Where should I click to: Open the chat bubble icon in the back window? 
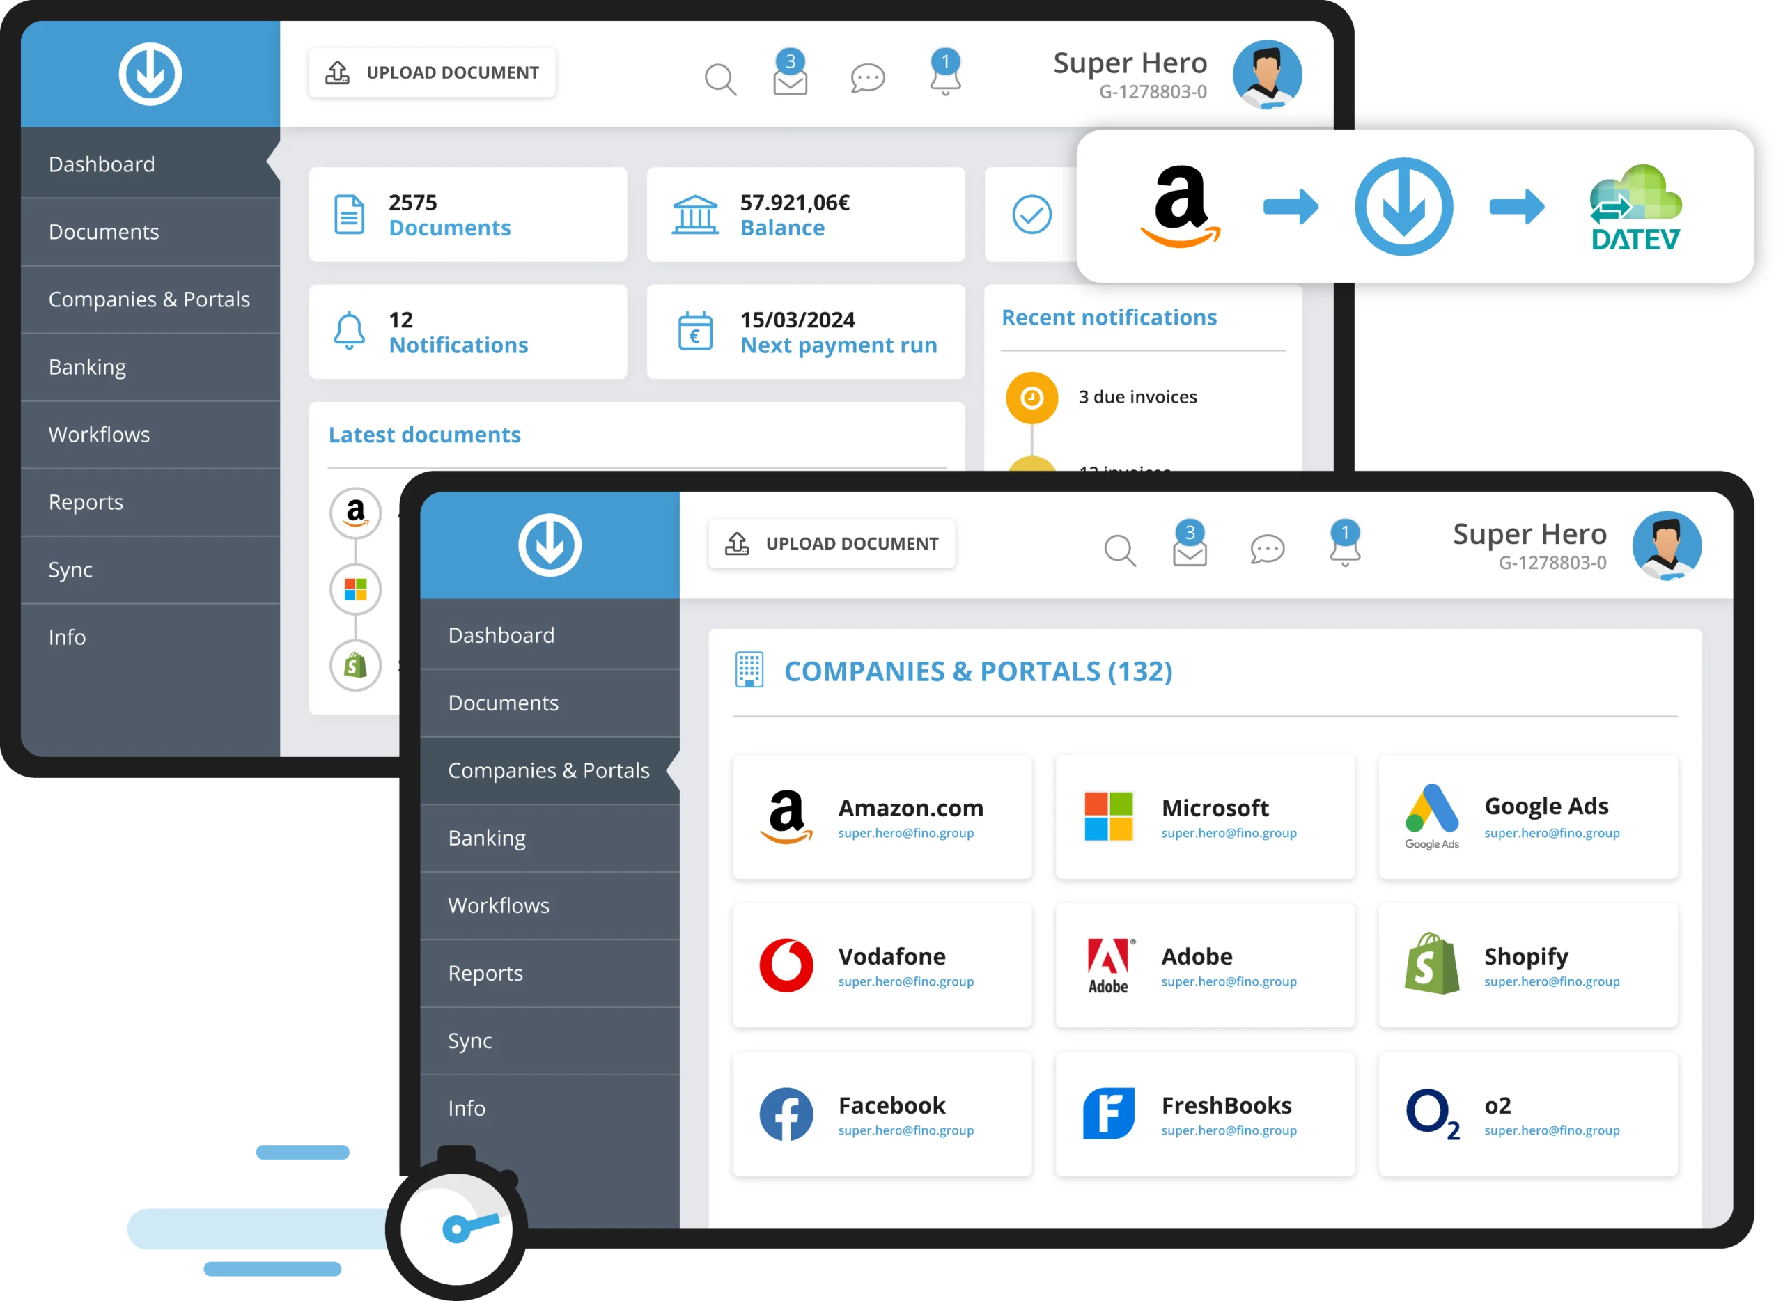click(x=867, y=78)
